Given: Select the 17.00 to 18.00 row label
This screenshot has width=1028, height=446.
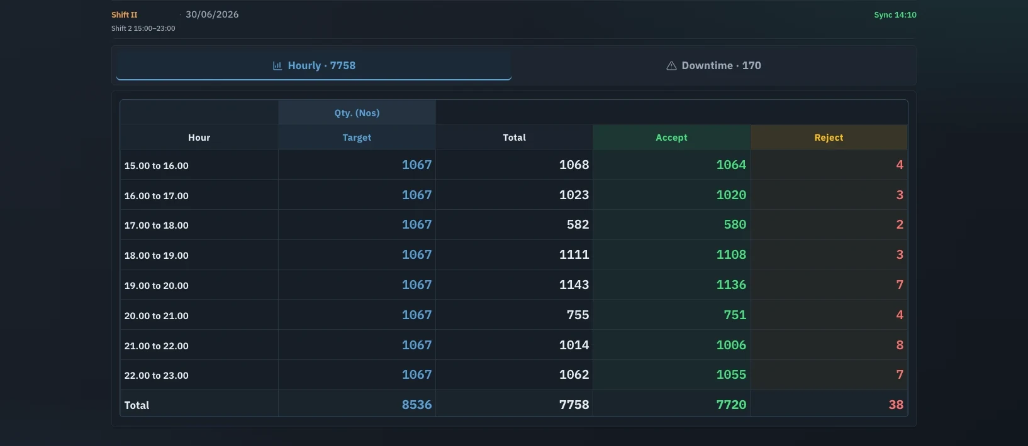Looking at the screenshot, I should (x=157, y=226).
